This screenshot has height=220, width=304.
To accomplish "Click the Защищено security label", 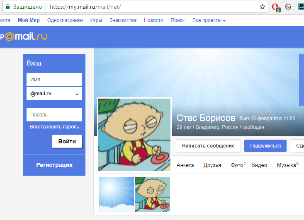I will (x=27, y=7).
